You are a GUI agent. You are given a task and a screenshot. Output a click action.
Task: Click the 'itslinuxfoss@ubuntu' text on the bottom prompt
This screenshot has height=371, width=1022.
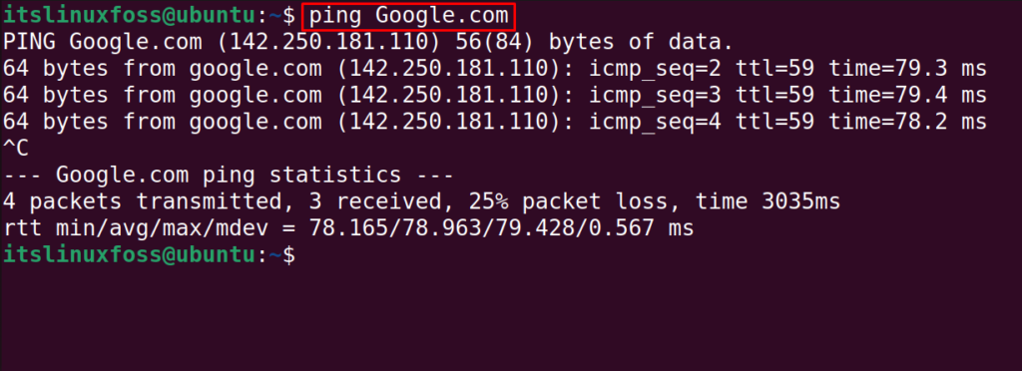(131, 255)
